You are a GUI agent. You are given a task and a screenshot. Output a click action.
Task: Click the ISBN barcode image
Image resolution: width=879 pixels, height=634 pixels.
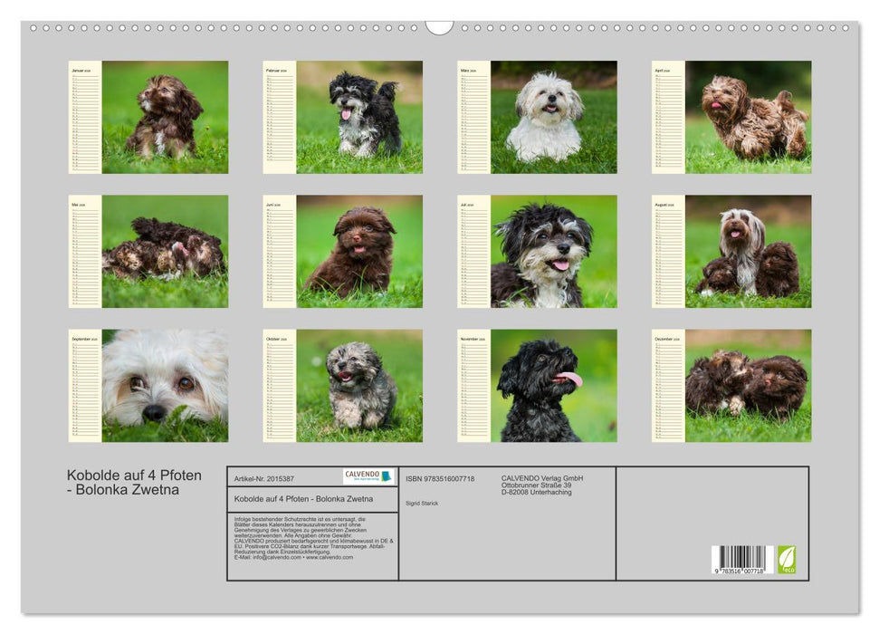(x=741, y=561)
